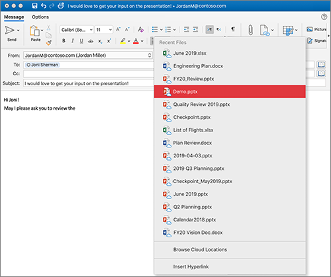Click the Picture button
The height and width of the screenshot is (277, 331).
tap(316, 29)
